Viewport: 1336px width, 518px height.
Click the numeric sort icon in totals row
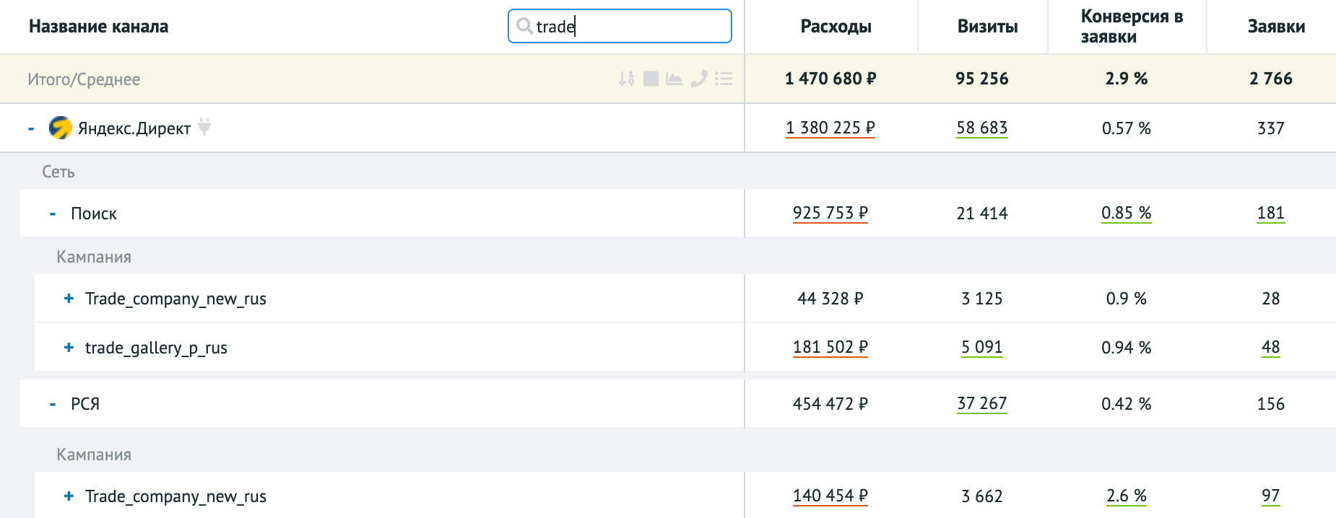tap(626, 79)
